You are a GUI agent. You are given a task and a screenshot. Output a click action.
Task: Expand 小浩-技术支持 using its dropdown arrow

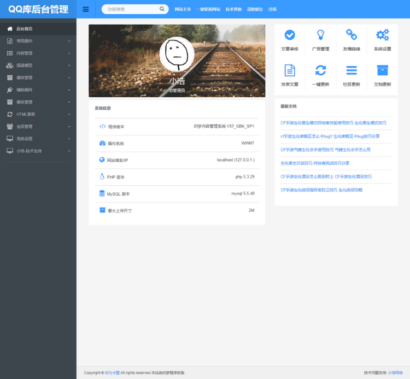tap(69, 151)
